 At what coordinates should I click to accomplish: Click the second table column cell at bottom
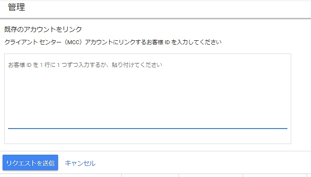click(x=150, y=175)
